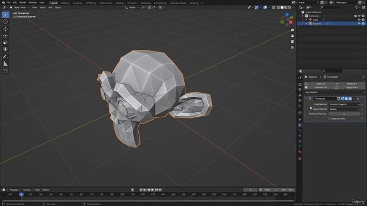Click the Viewport Vis button

coord(319,88)
